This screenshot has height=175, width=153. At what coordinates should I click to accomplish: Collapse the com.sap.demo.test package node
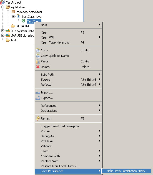[8, 12]
